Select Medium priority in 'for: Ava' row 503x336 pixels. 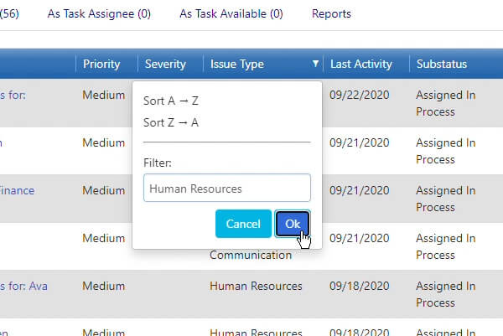tap(104, 286)
